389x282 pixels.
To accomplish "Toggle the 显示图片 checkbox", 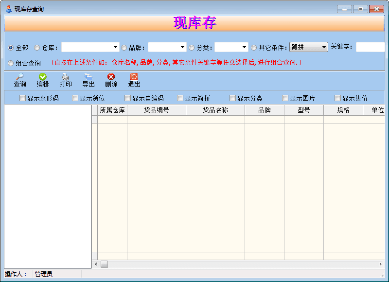I will tap(285, 98).
